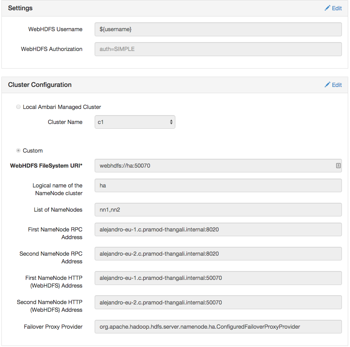Select the Logical name of NameNode cluster field

tap(218, 185)
